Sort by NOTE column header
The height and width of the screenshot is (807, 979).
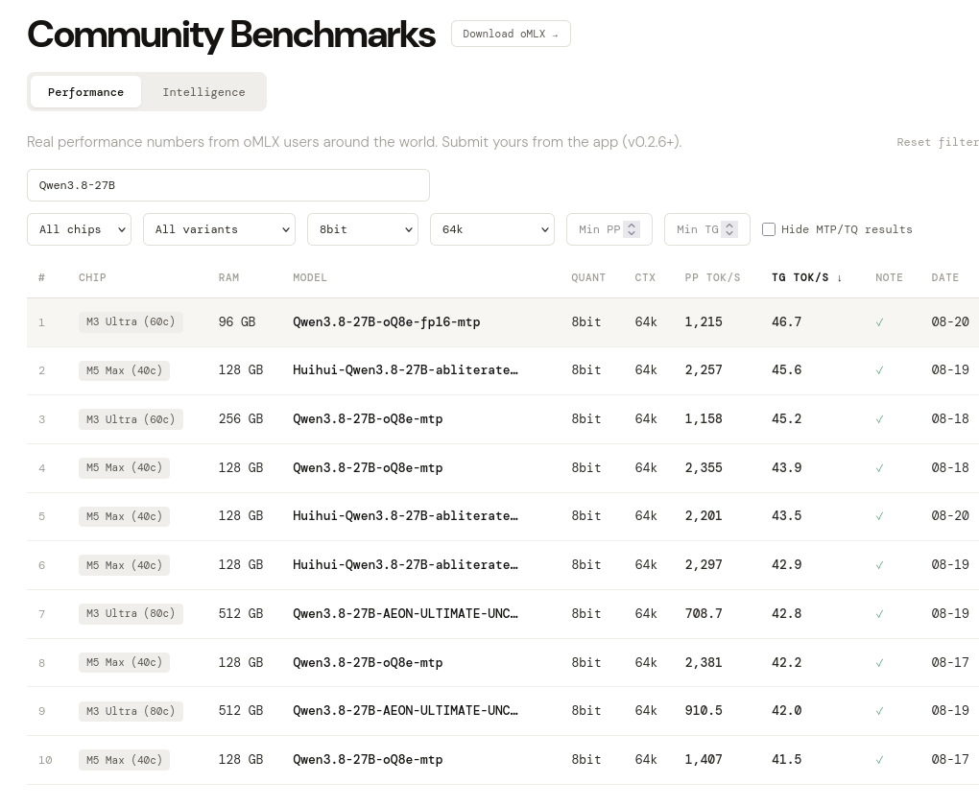889,277
